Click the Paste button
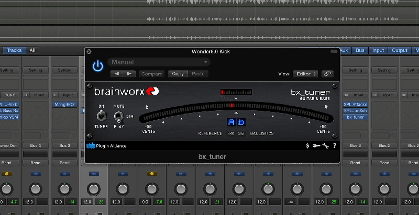Image resolution: width=419 pixels, height=215 pixels. point(198,74)
